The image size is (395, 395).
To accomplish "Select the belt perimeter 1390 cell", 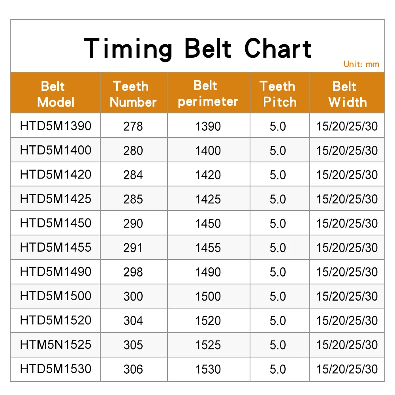I will [x=208, y=126].
